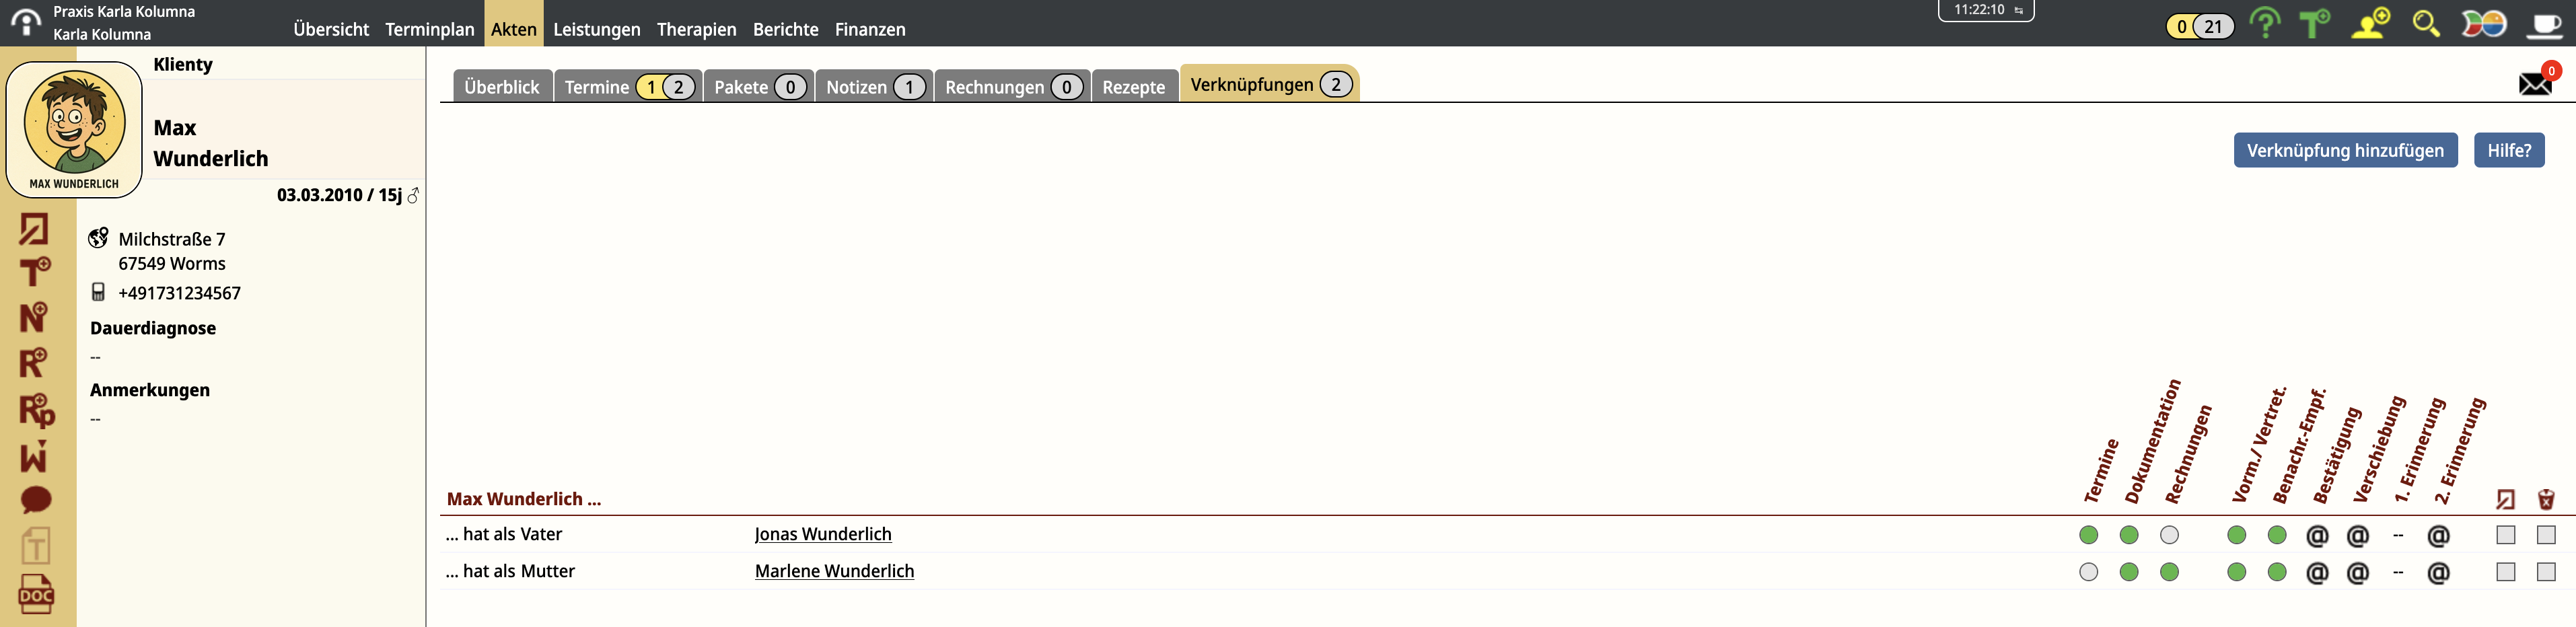This screenshot has width=2576, height=627.
Task: Open the envelope messages icon
Action: [x=2535, y=83]
